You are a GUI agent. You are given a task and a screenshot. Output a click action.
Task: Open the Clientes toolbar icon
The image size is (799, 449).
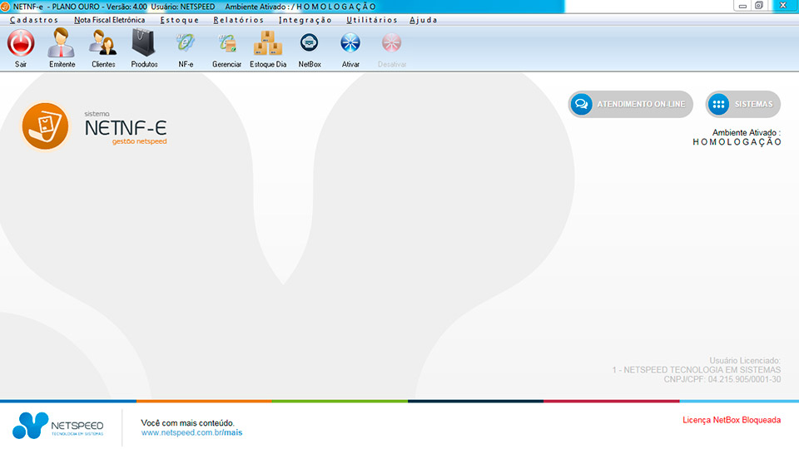(x=103, y=42)
